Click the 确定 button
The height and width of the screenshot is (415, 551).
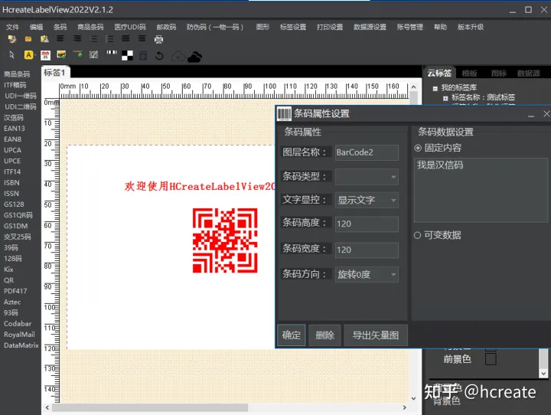292,335
